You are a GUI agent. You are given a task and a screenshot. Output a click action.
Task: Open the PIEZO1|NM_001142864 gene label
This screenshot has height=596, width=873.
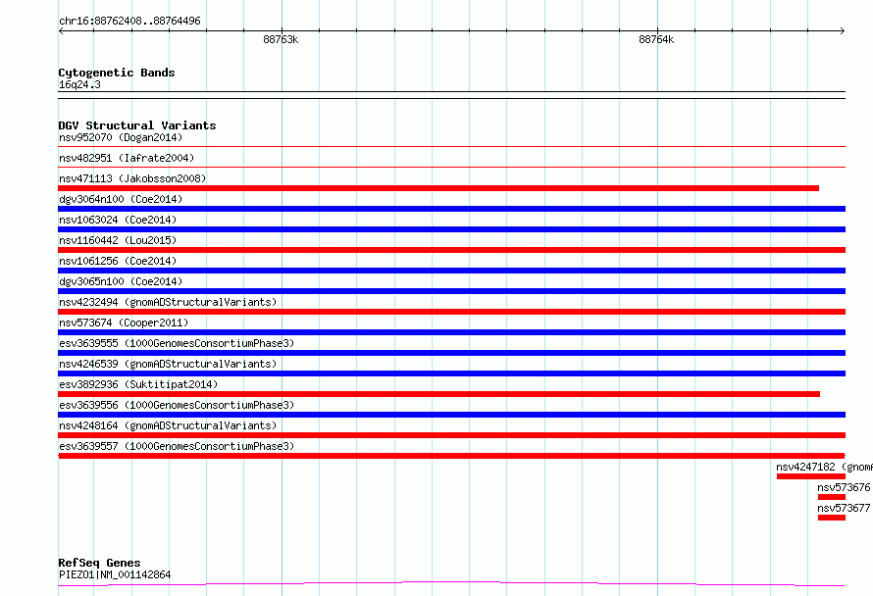click(x=115, y=574)
